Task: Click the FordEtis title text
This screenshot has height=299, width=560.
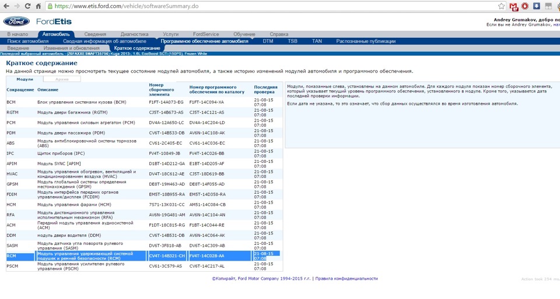Action: [x=54, y=22]
